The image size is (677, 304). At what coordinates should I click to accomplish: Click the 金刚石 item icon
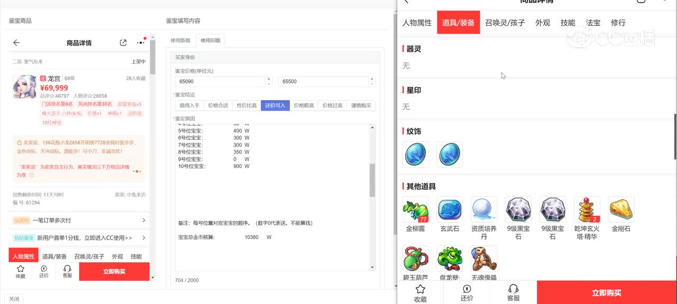(x=621, y=210)
